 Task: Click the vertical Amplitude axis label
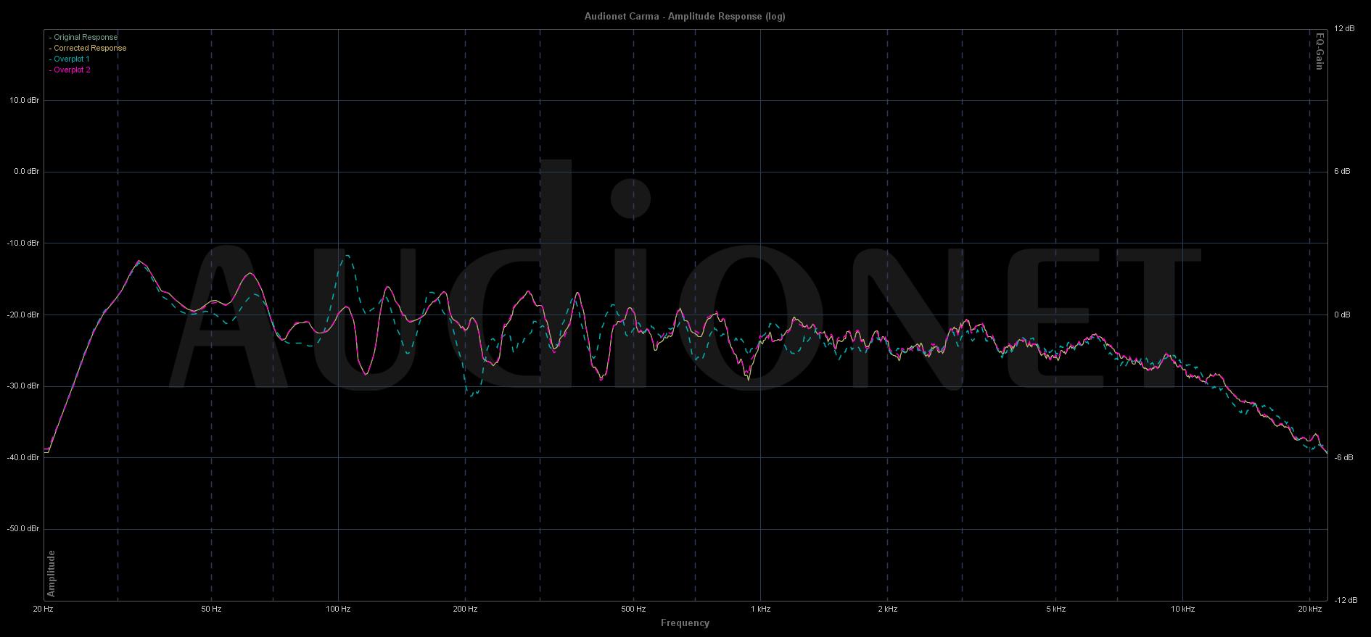[x=52, y=573]
